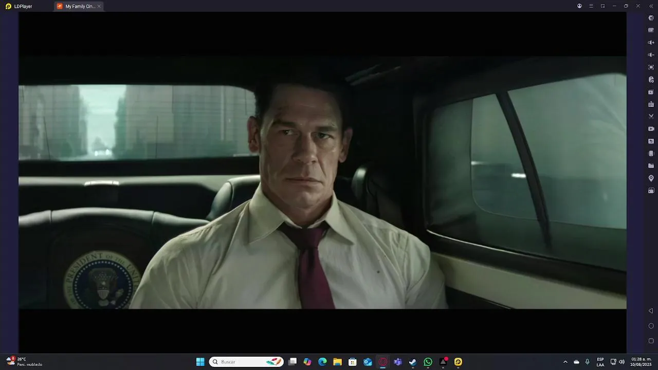Open File Explorer from the taskbar
This screenshot has width=658, height=370.
click(x=337, y=362)
